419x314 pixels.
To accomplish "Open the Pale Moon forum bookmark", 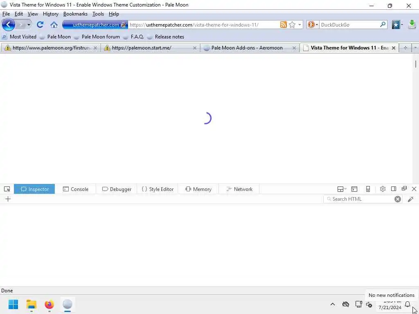I will [x=97, y=37].
